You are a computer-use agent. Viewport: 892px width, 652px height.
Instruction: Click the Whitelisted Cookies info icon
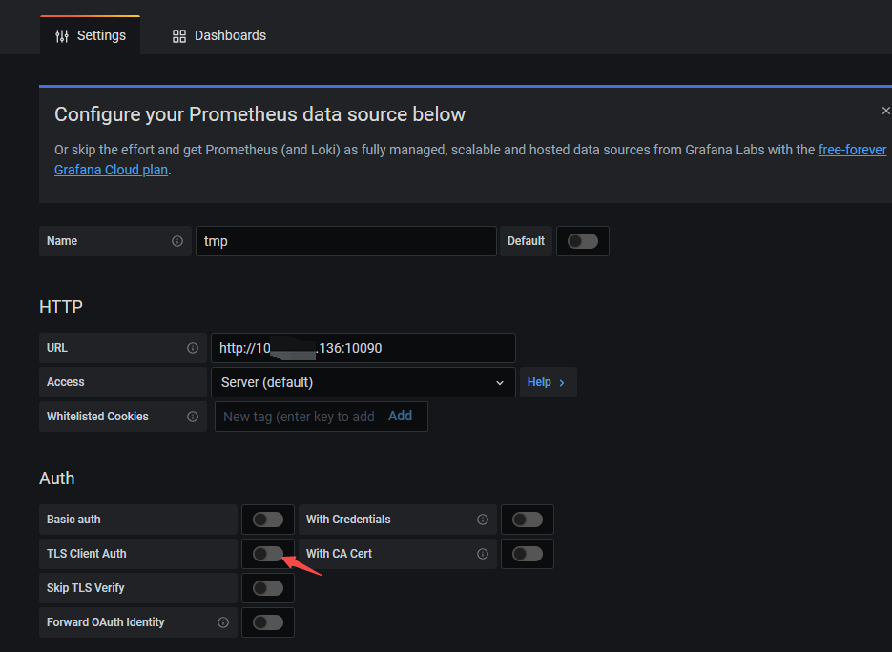193,417
